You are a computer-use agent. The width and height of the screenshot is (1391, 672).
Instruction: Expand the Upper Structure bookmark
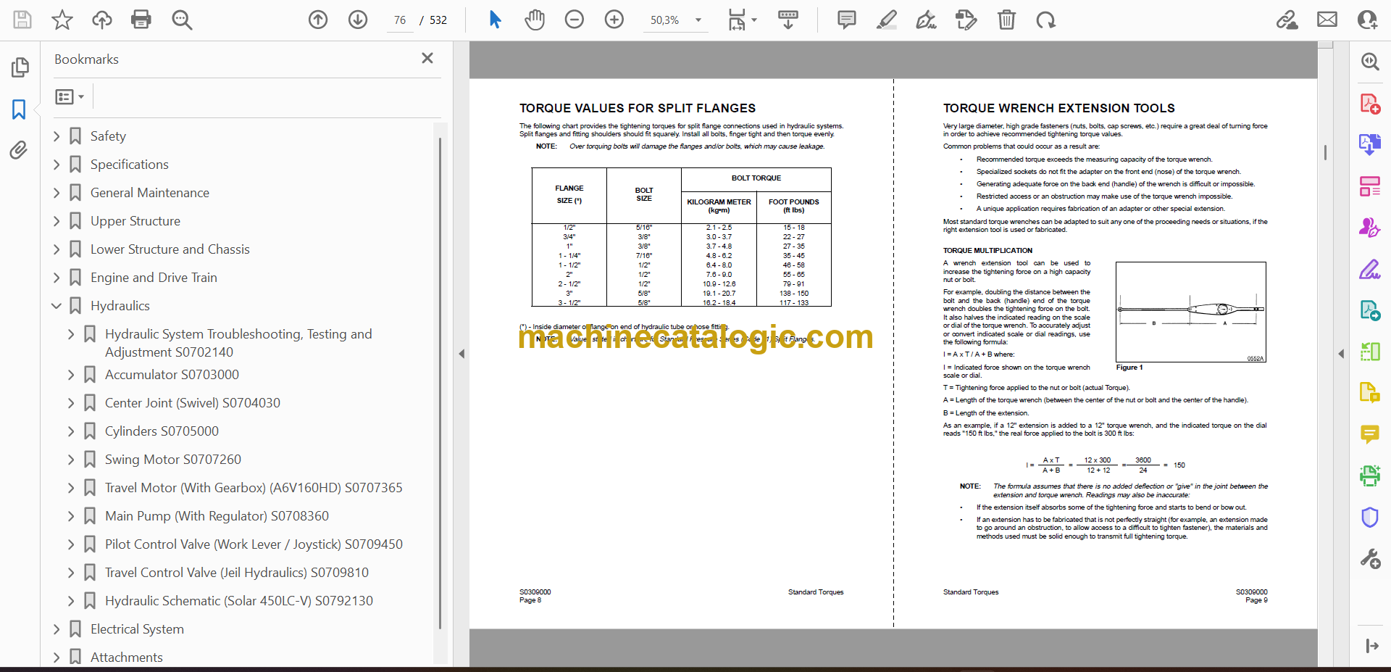[57, 221]
